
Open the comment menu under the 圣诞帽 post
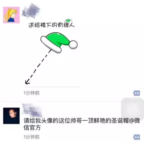136,137
